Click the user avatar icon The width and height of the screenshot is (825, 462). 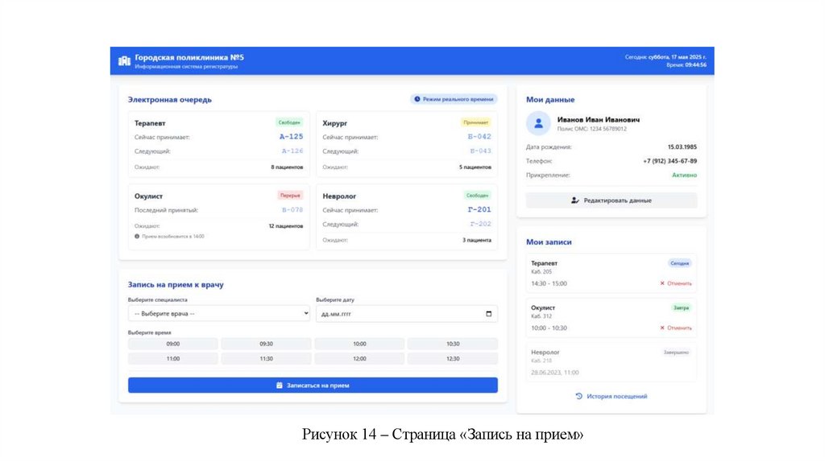coord(538,123)
